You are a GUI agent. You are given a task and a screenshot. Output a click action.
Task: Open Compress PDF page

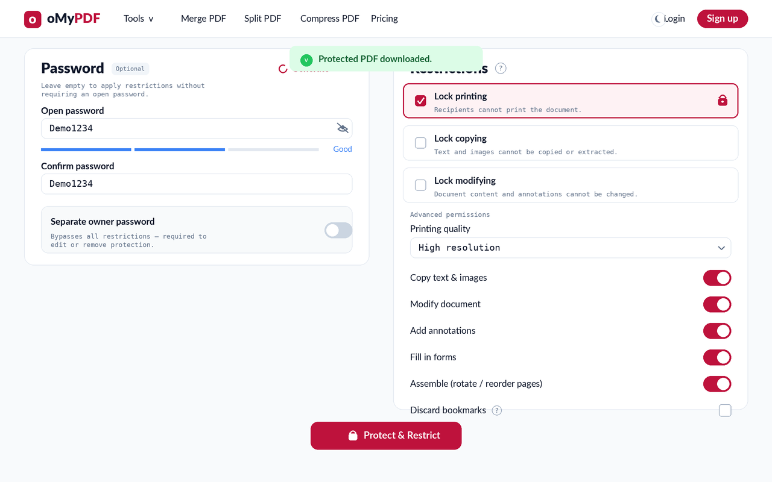coord(329,19)
